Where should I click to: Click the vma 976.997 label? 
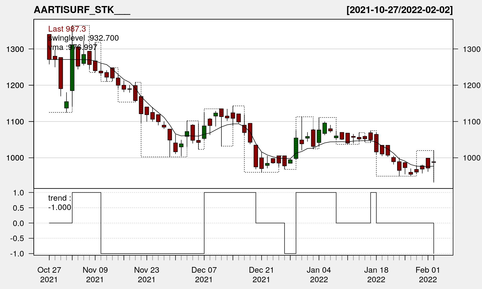click(x=73, y=47)
